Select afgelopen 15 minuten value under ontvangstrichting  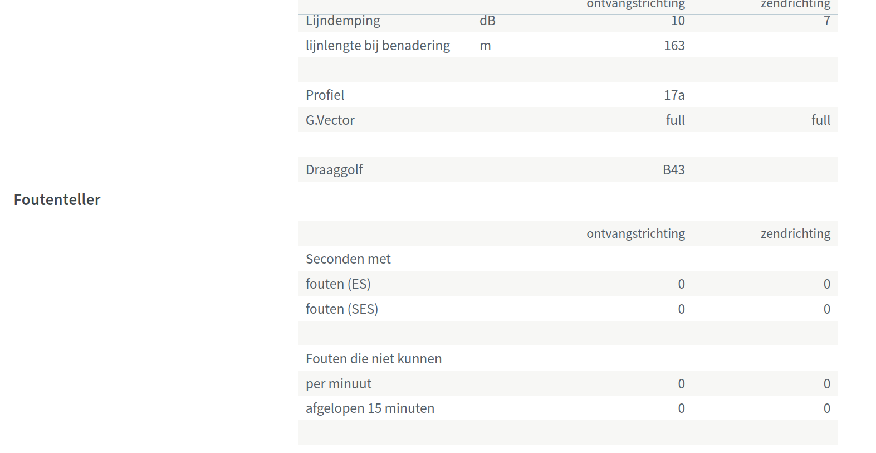point(681,408)
